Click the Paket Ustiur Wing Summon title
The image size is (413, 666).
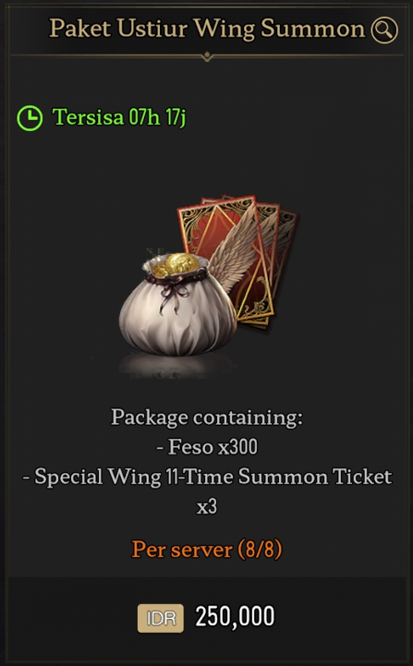pyautogui.click(x=207, y=29)
